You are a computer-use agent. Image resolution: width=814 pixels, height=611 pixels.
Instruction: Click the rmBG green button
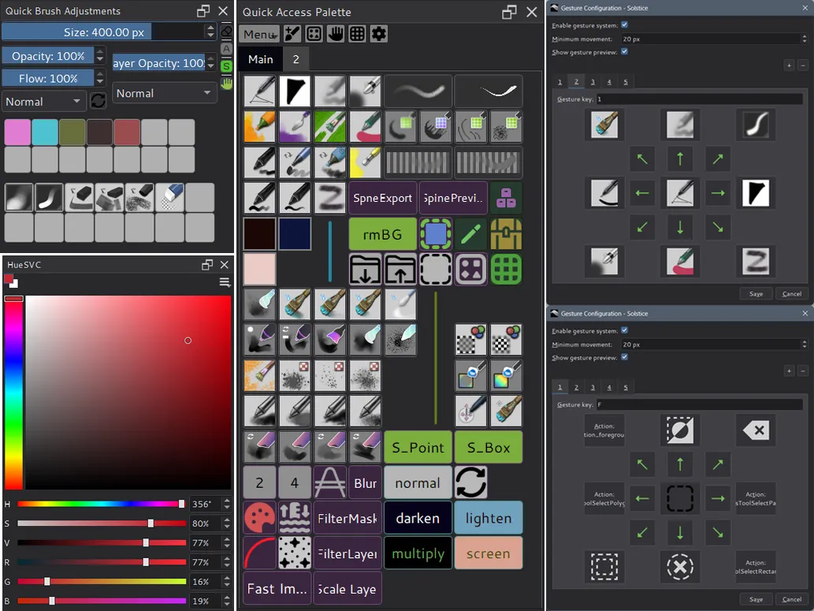pos(383,234)
